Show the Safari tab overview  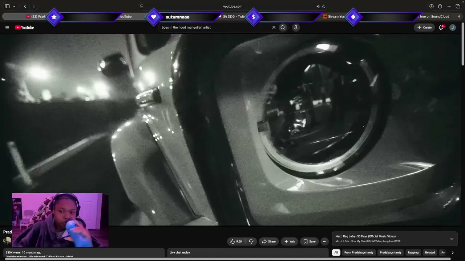(x=458, y=6)
